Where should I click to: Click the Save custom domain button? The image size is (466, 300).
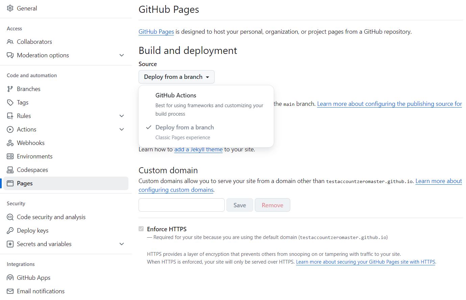(x=240, y=205)
